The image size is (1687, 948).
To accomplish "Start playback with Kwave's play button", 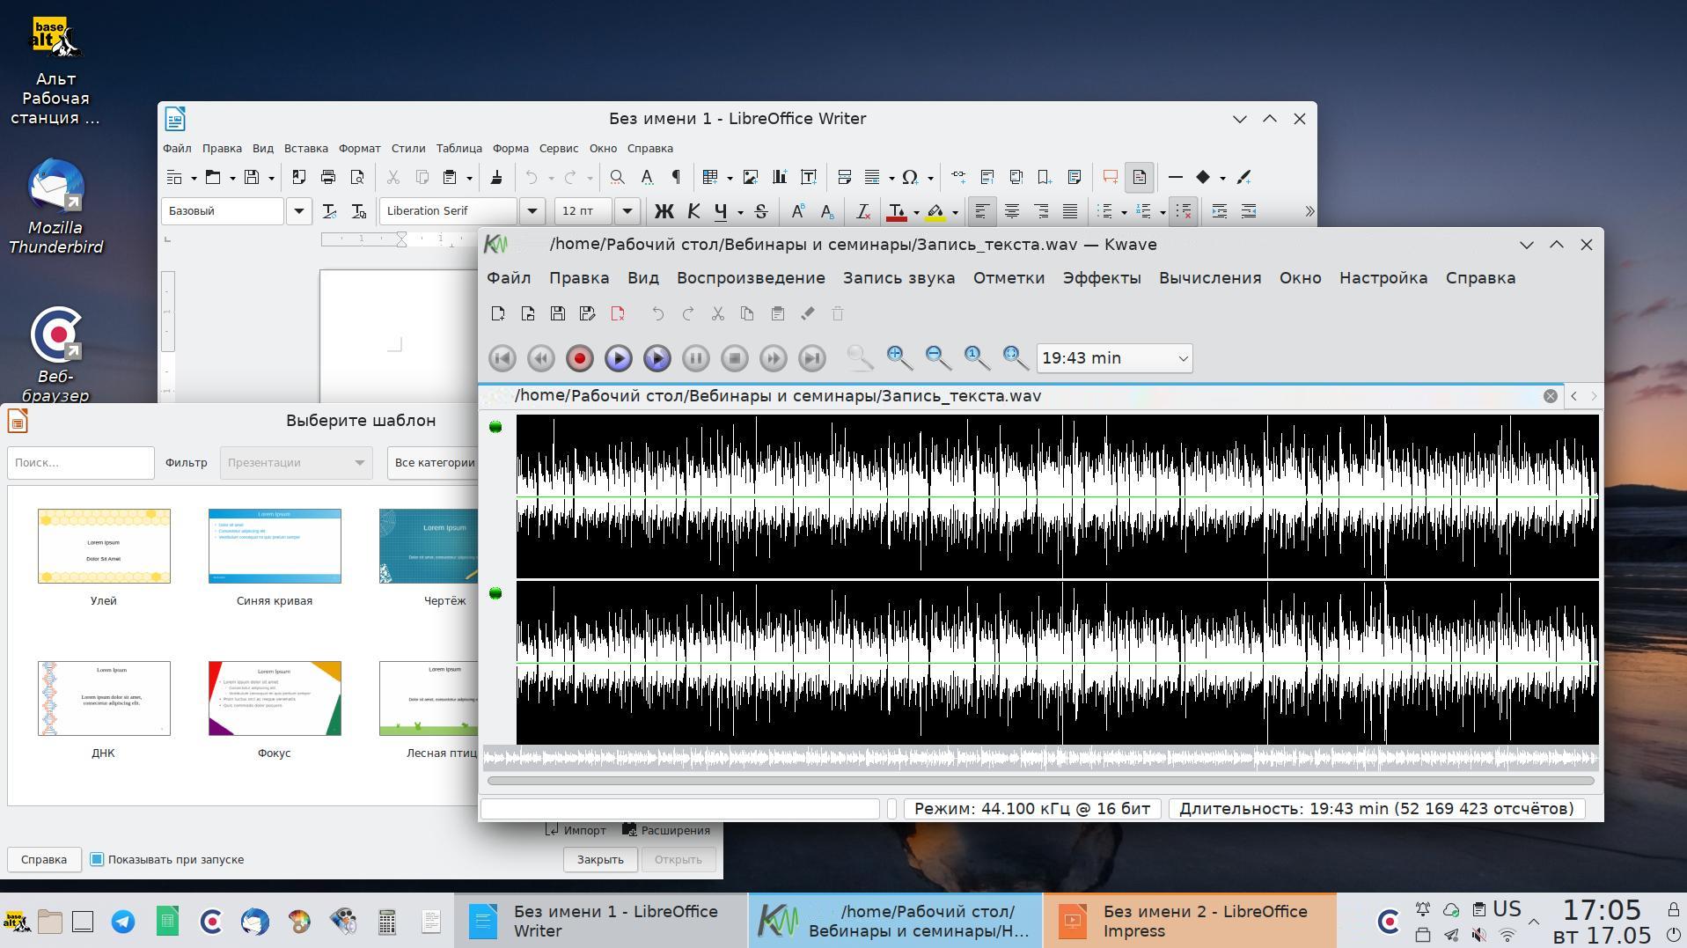I will 618,358.
